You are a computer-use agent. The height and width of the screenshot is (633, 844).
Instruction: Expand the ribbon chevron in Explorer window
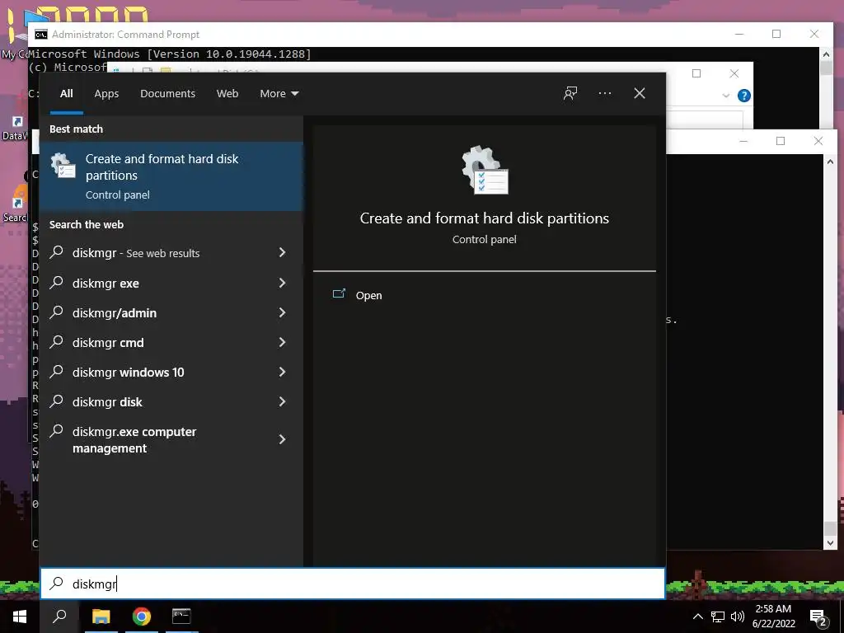[x=726, y=96]
